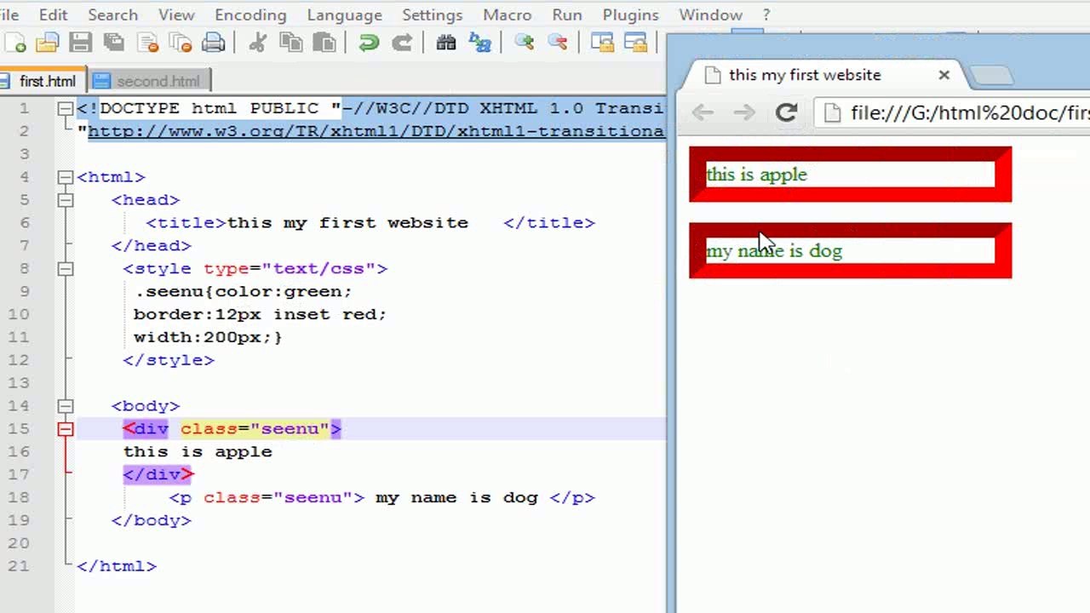Open the Edit menu

click(x=53, y=14)
